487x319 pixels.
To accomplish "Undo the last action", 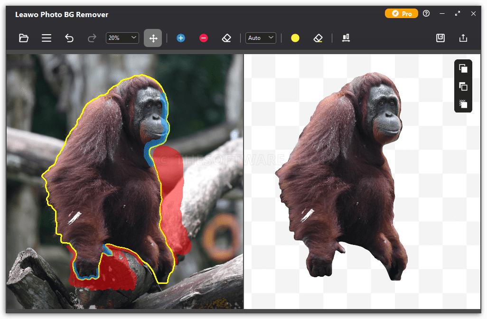I will coord(69,38).
